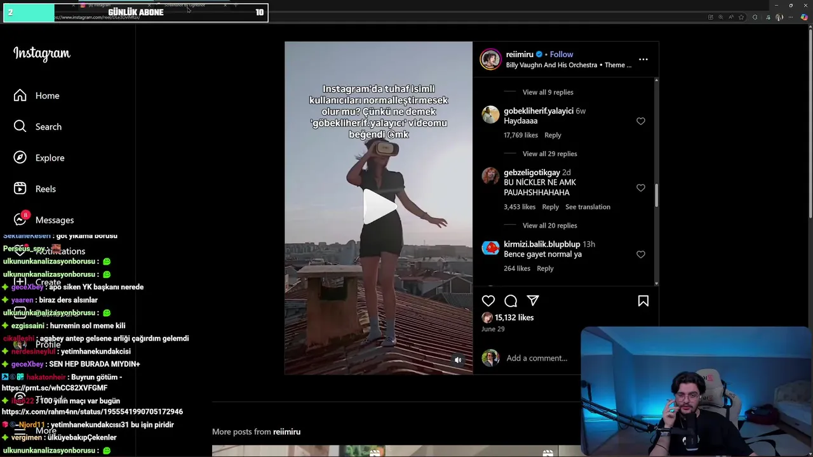This screenshot has width=813, height=457.
Task: Share post with paper plane icon
Action: pos(533,301)
